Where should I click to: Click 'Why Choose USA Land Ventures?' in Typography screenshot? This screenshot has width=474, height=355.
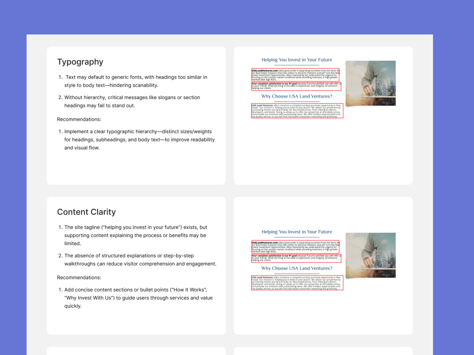click(297, 96)
